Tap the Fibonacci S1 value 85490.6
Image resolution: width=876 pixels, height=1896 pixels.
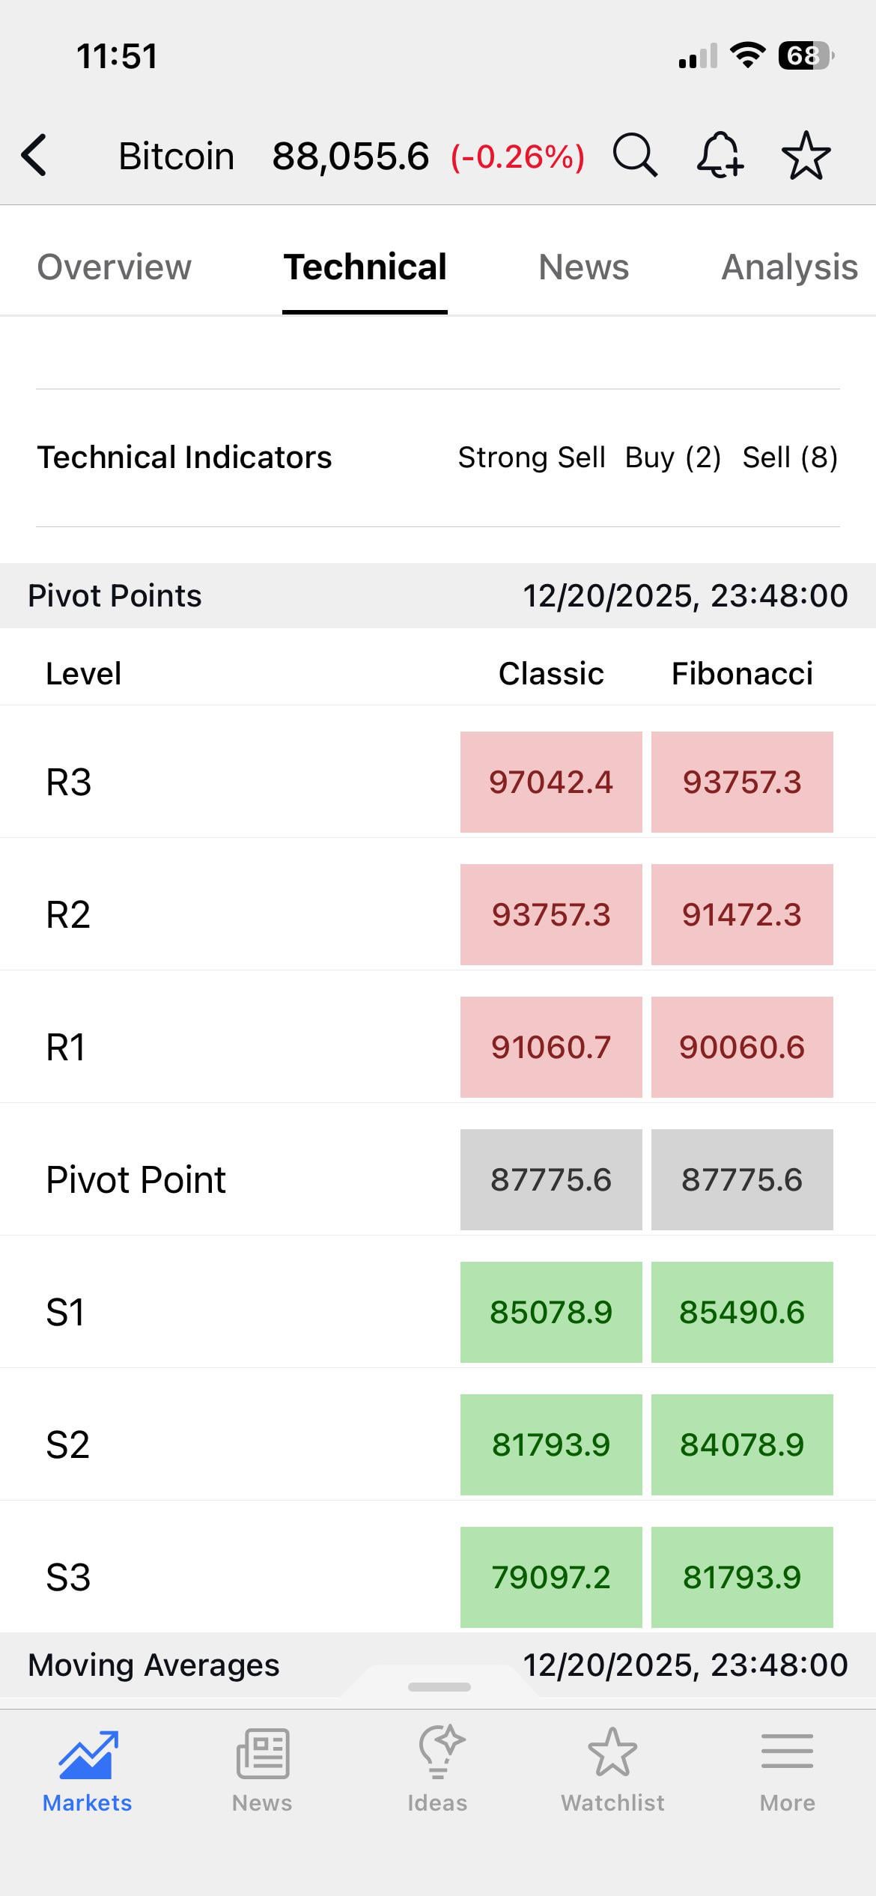tap(742, 1313)
